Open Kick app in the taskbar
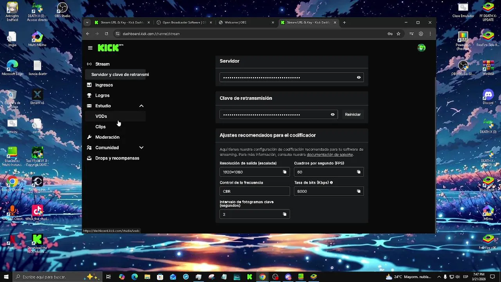Viewport: 501px width, 282px height. (249, 277)
